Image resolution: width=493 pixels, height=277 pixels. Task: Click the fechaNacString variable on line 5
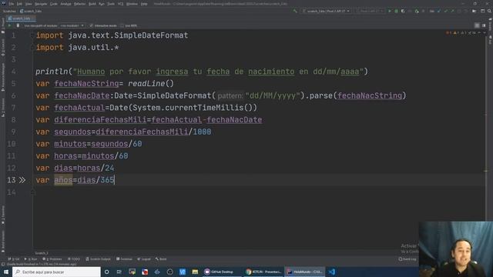pos(86,84)
